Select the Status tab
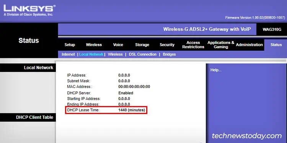 [x=276, y=45]
